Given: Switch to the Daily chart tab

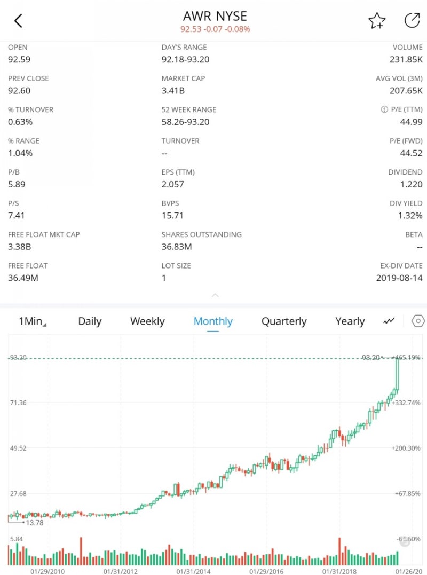Looking at the screenshot, I should click(x=90, y=321).
